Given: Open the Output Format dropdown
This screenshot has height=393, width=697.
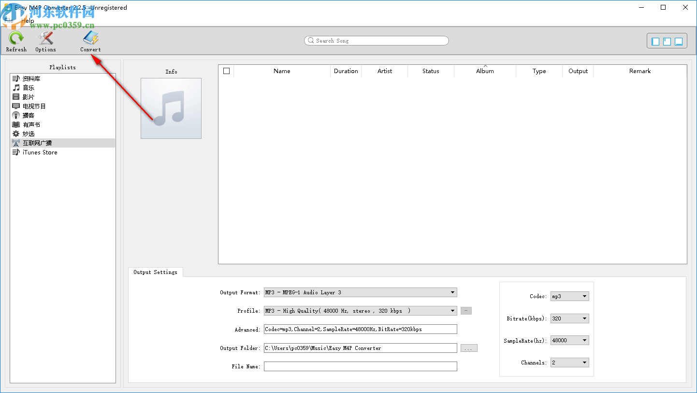Looking at the screenshot, I should click(451, 292).
